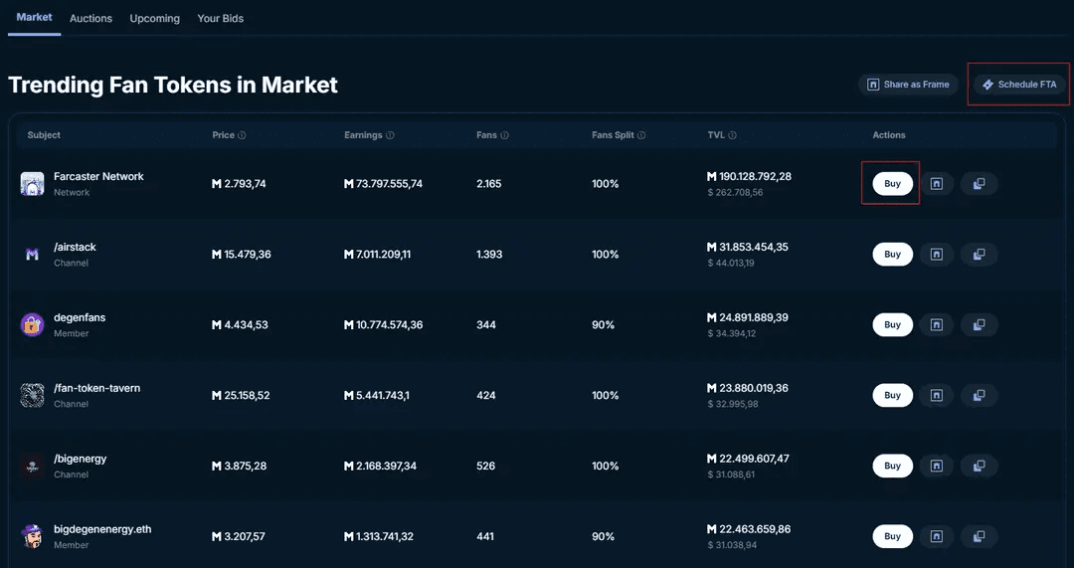The height and width of the screenshot is (568, 1074).
Task: Buy the /fan-token-tavern token
Action: coord(892,395)
